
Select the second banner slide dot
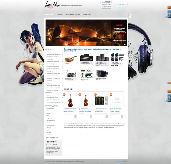click(x=126, y=44)
